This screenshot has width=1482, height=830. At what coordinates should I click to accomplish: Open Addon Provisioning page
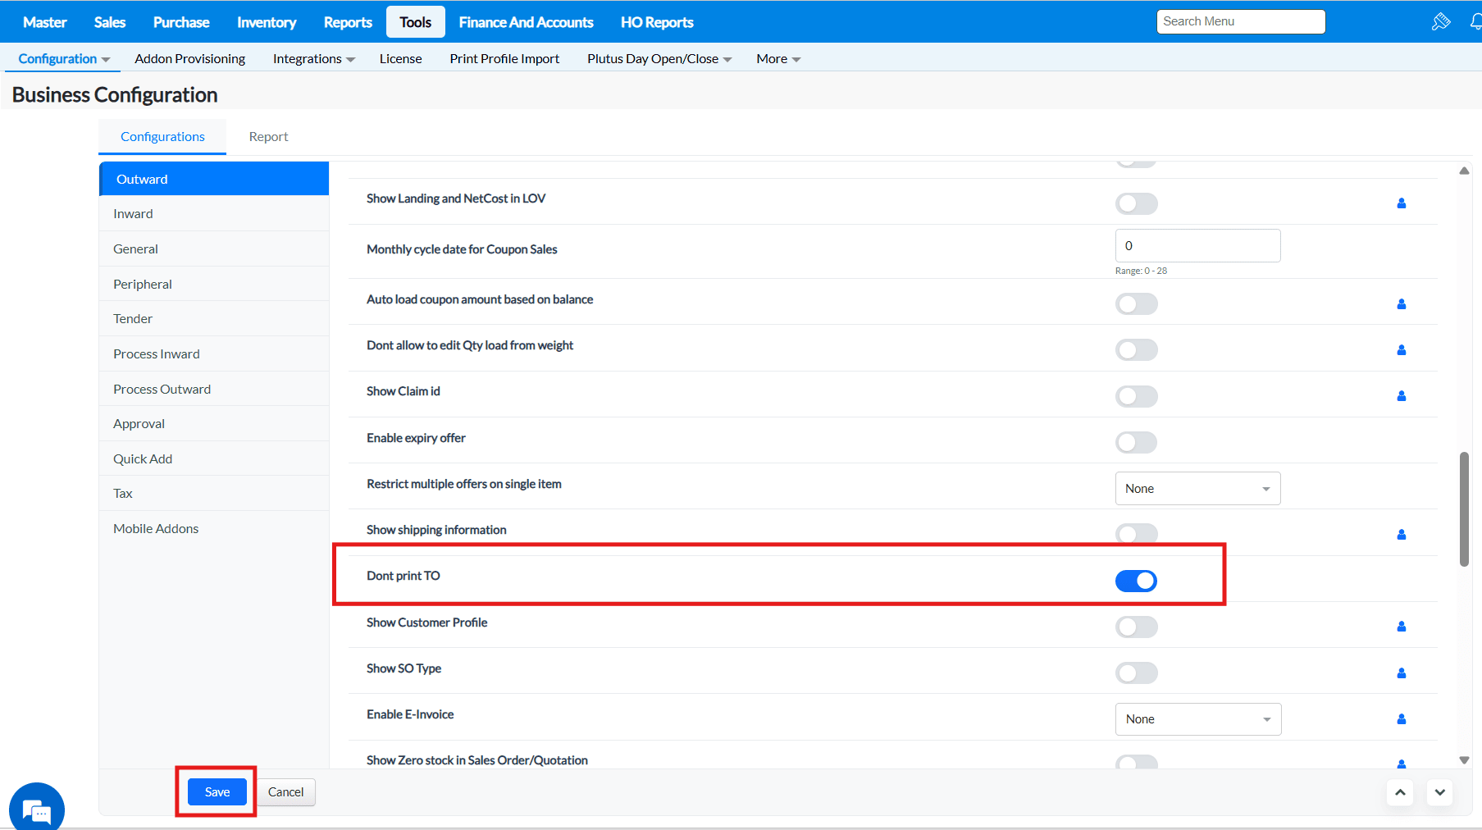click(189, 59)
